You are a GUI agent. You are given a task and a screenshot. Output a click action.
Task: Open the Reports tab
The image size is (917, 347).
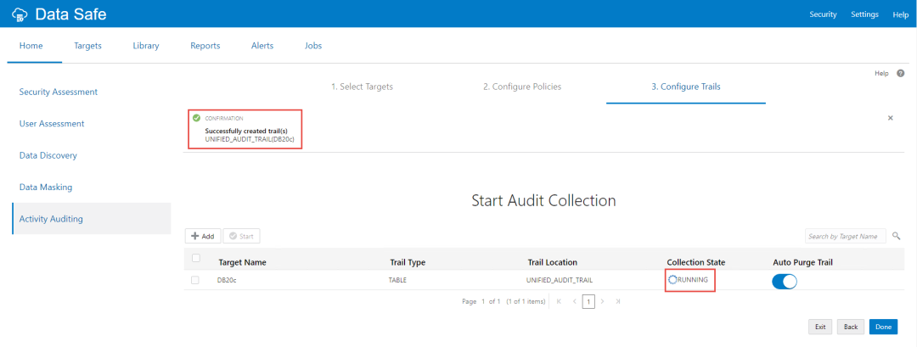pyautogui.click(x=205, y=46)
